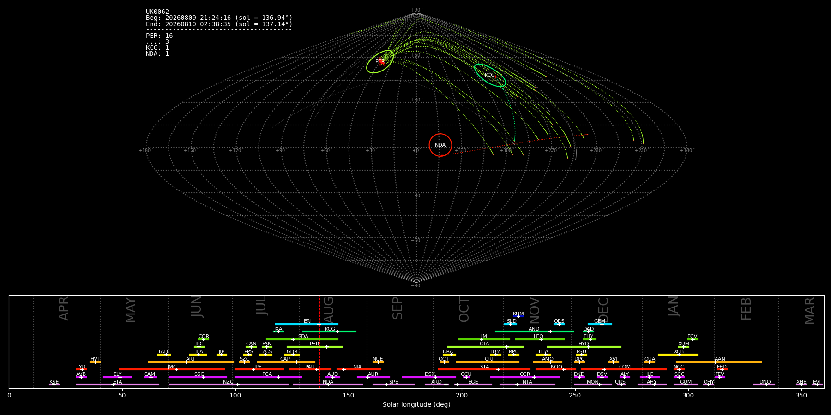Click the PER radiant ellipse on sky map
The image size is (831, 415).
(x=380, y=62)
